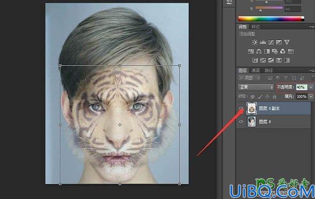This screenshot has height=199, width=315.
Task: Add a Black & White adjustment
Action: pos(267,51)
